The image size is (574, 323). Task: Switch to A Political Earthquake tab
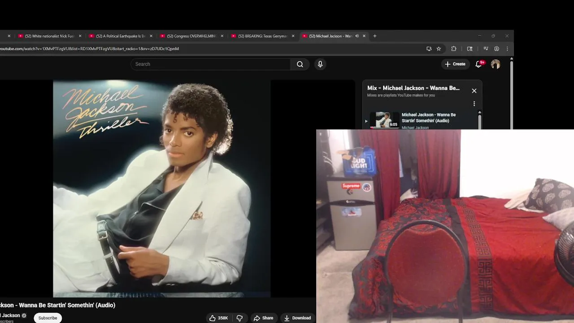[x=120, y=36]
